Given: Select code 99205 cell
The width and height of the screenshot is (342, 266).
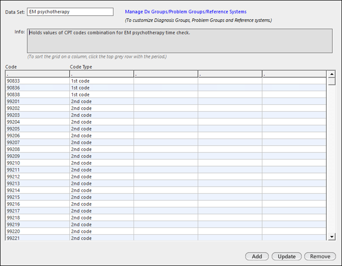Looking at the screenshot, I should 38,129.
